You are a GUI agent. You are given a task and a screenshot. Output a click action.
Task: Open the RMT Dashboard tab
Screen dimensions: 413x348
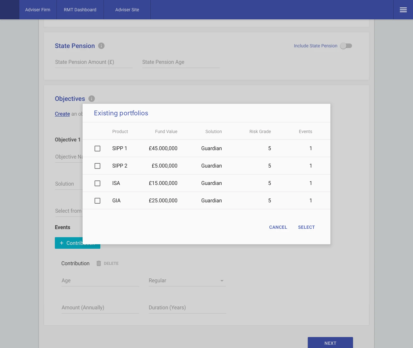(80, 10)
